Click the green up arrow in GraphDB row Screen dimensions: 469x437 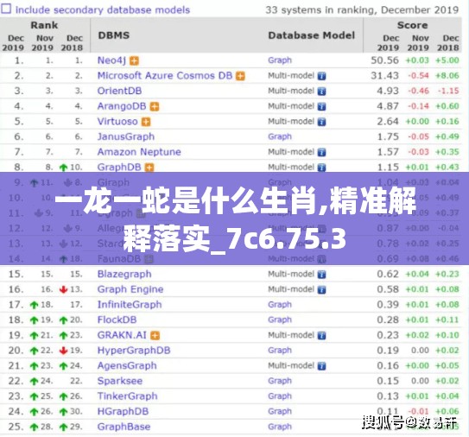point(63,168)
